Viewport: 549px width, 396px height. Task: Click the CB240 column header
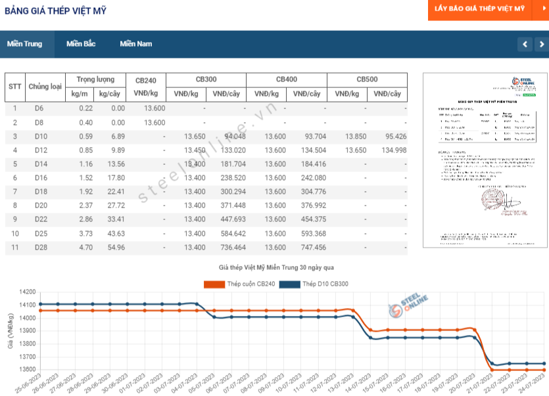point(146,87)
